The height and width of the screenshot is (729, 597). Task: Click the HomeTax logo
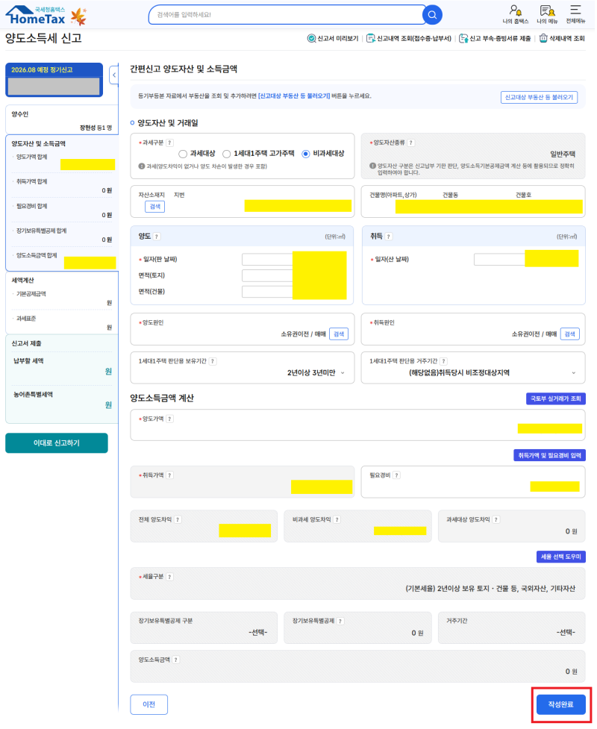[x=36, y=16]
